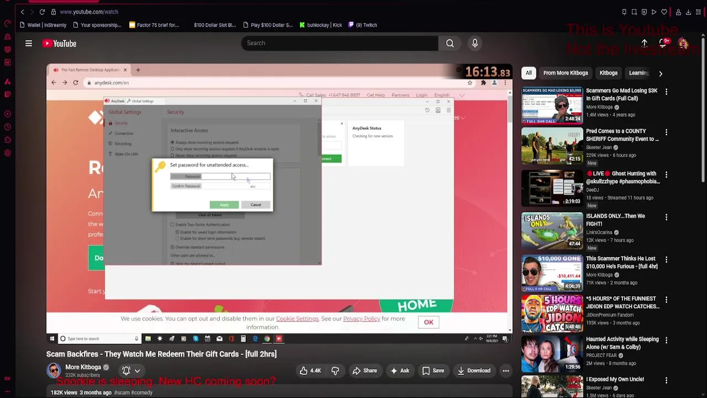707x398 pixels.
Task: Click Cancel in password dialog
Action: pyautogui.click(x=256, y=205)
